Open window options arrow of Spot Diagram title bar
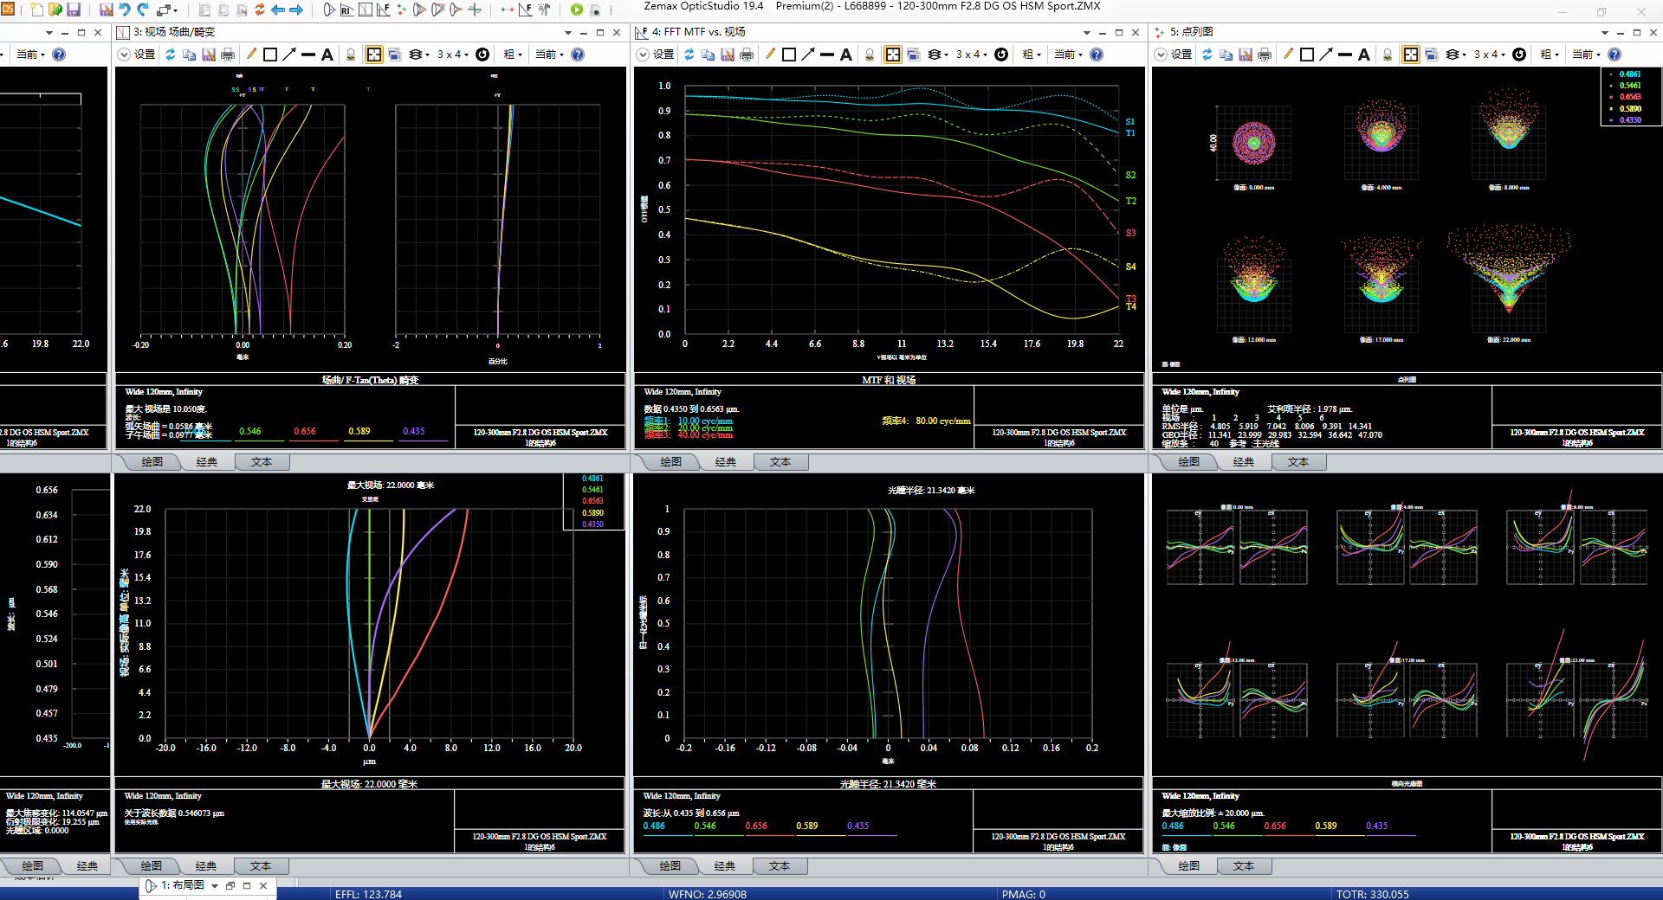The height and width of the screenshot is (900, 1663). coord(1604,32)
